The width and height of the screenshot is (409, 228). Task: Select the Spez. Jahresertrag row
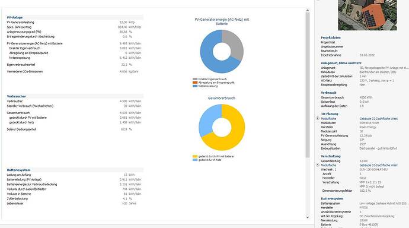[74, 27]
